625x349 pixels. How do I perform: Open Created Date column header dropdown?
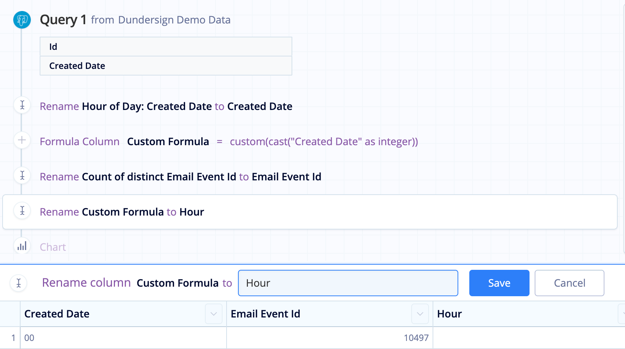tap(214, 314)
